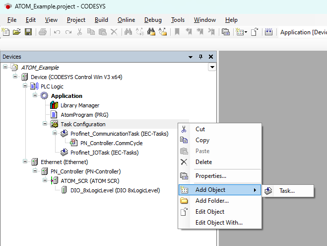Choose Task... from the Add Object submenu
The image size is (327, 246).
click(x=288, y=191)
